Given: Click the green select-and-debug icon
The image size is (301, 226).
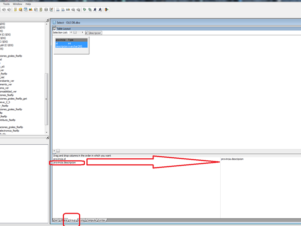Looking at the screenshot, I should coord(90,10).
